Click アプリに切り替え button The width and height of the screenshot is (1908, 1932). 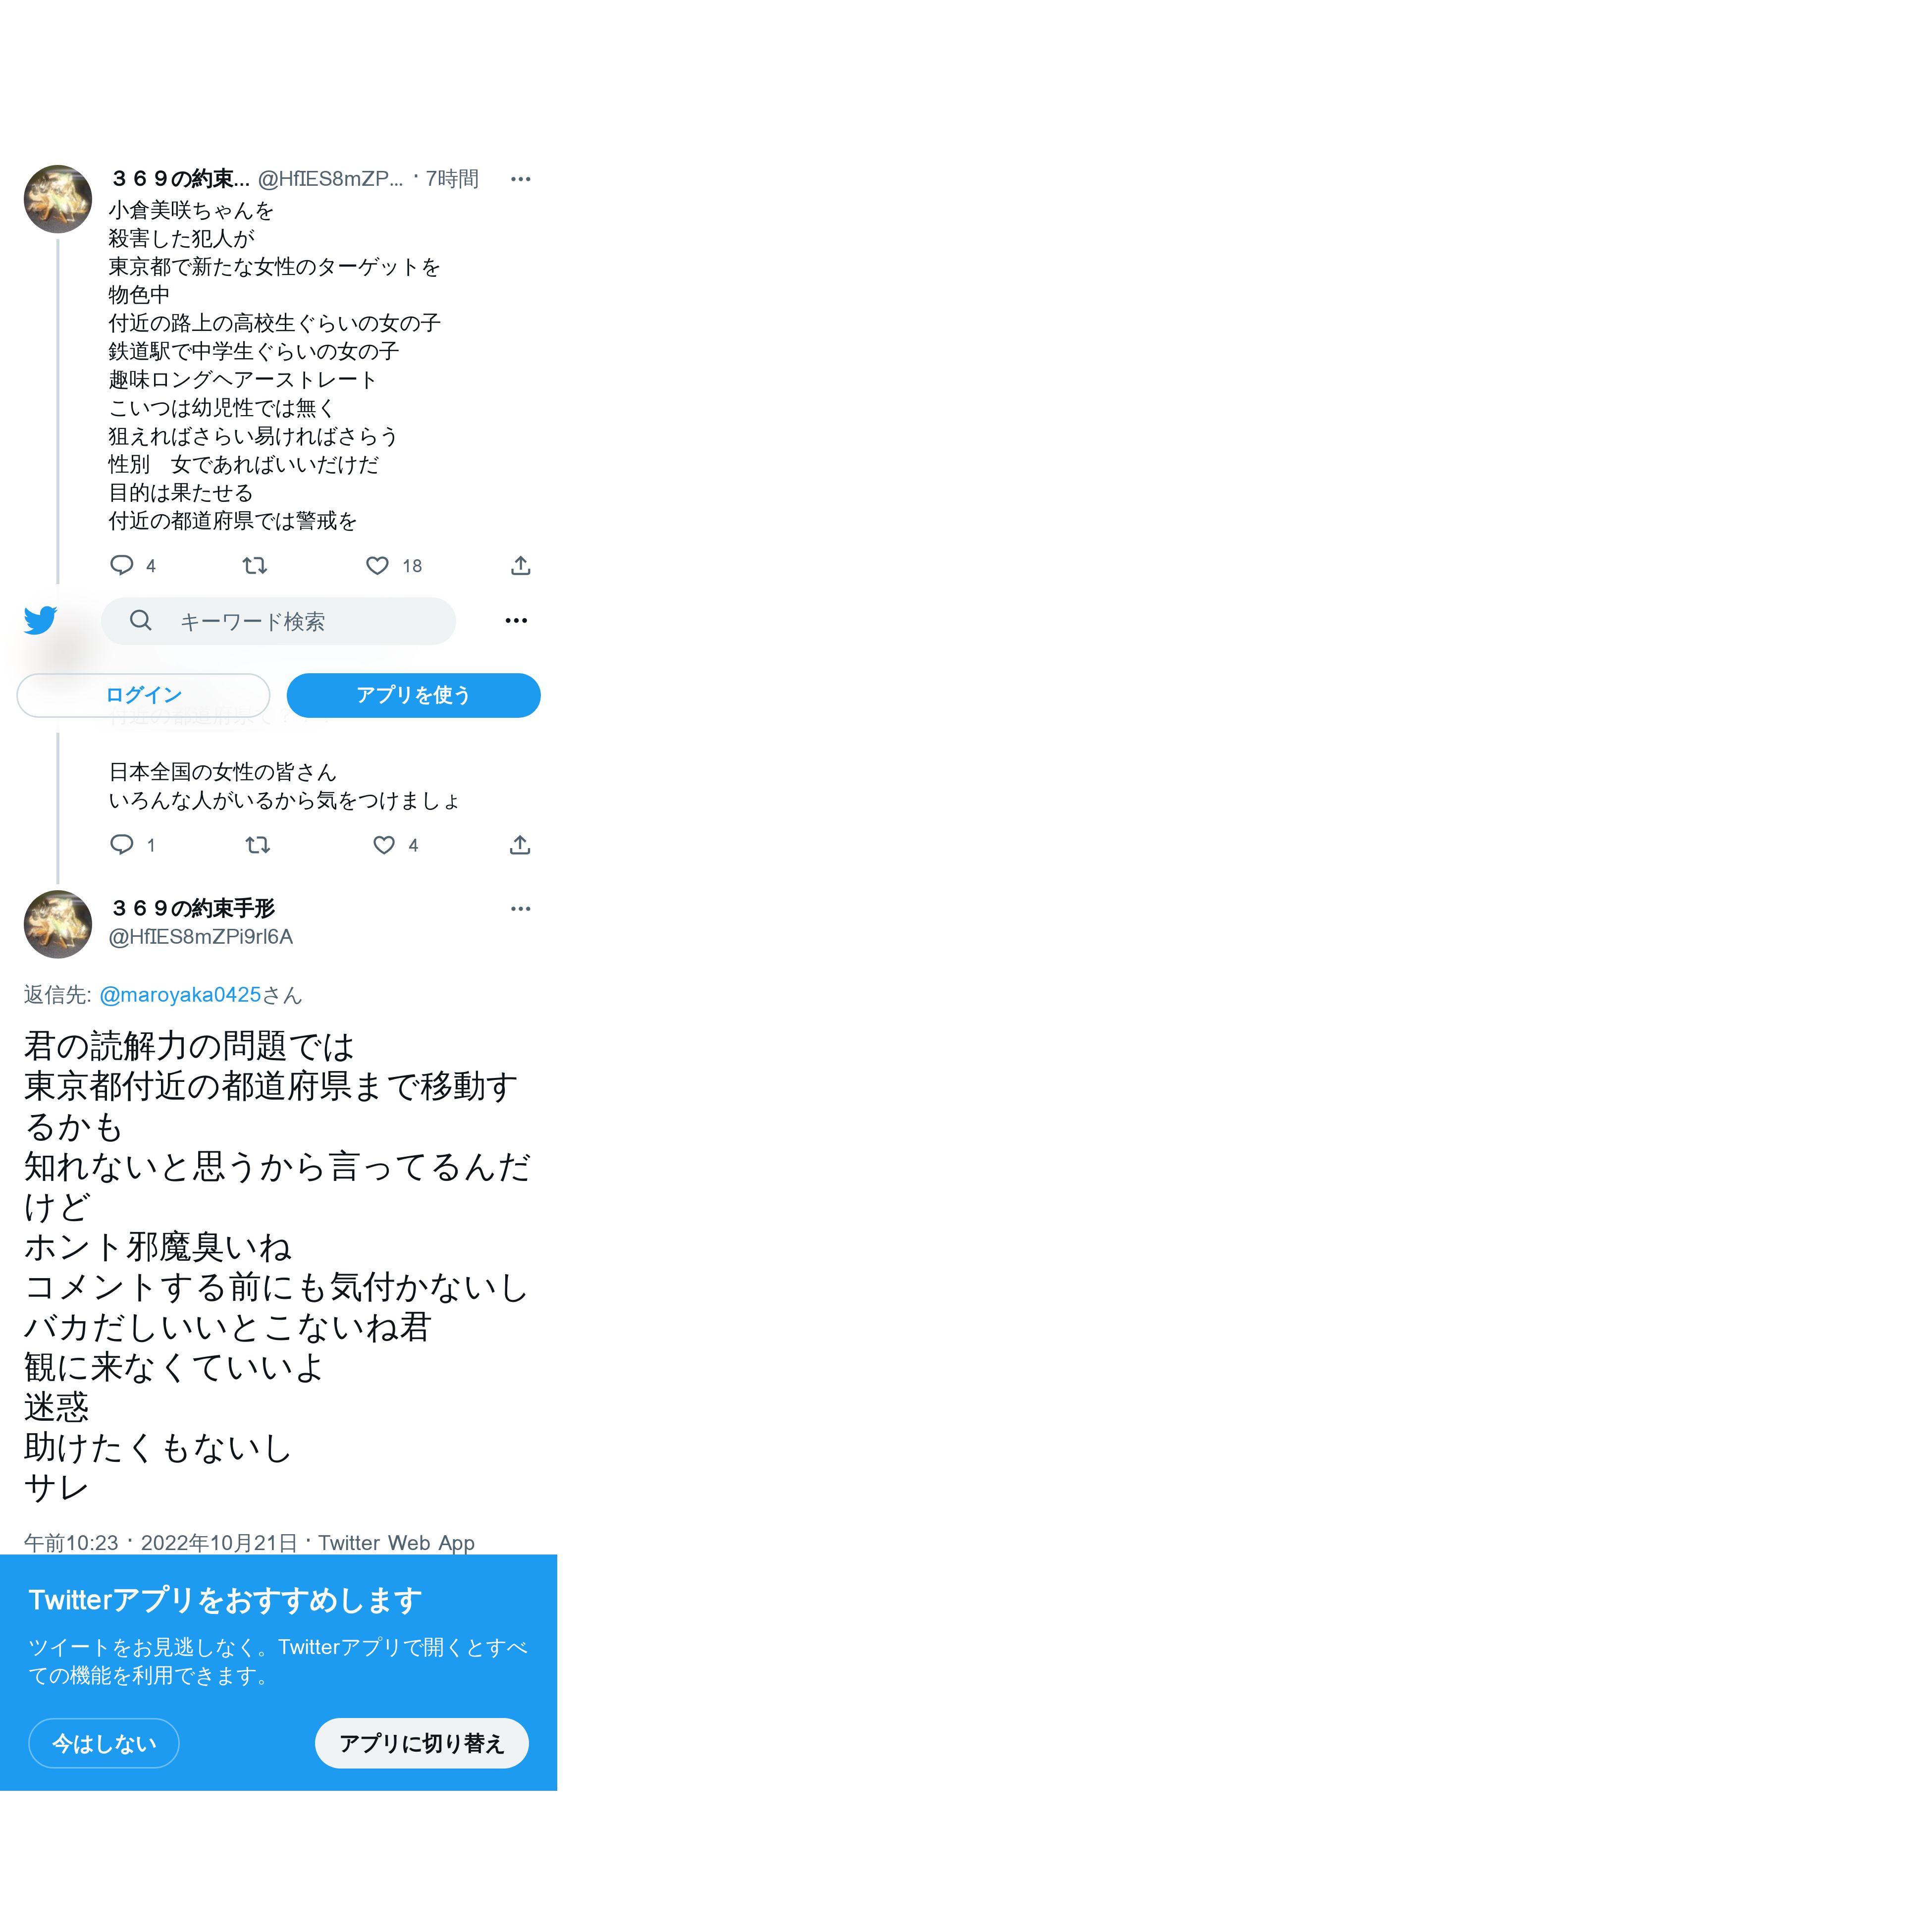pos(421,1744)
